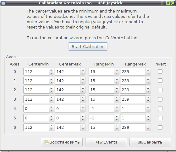Minimize the Calibration window
The height and width of the screenshot is (152, 176).
click(163, 3)
